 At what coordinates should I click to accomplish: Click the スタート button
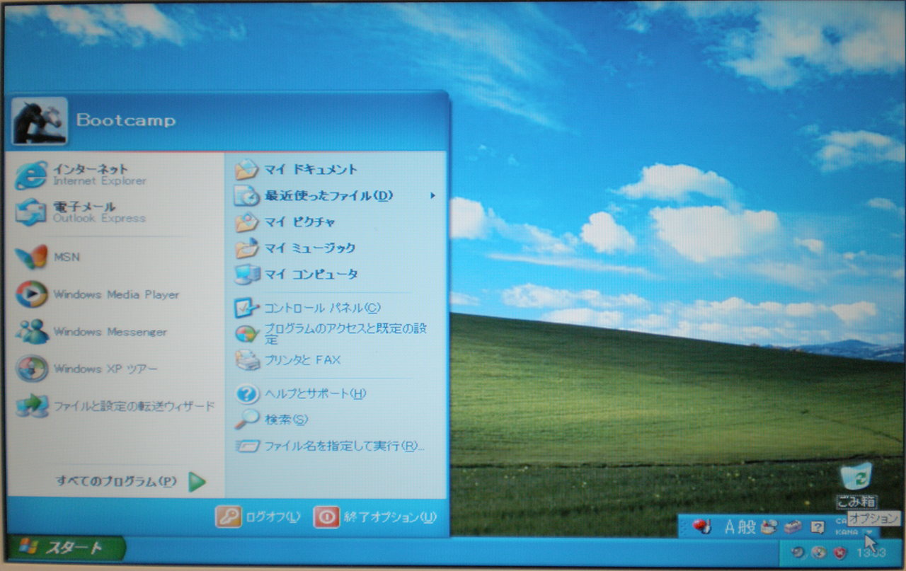[x=66, y=548]
